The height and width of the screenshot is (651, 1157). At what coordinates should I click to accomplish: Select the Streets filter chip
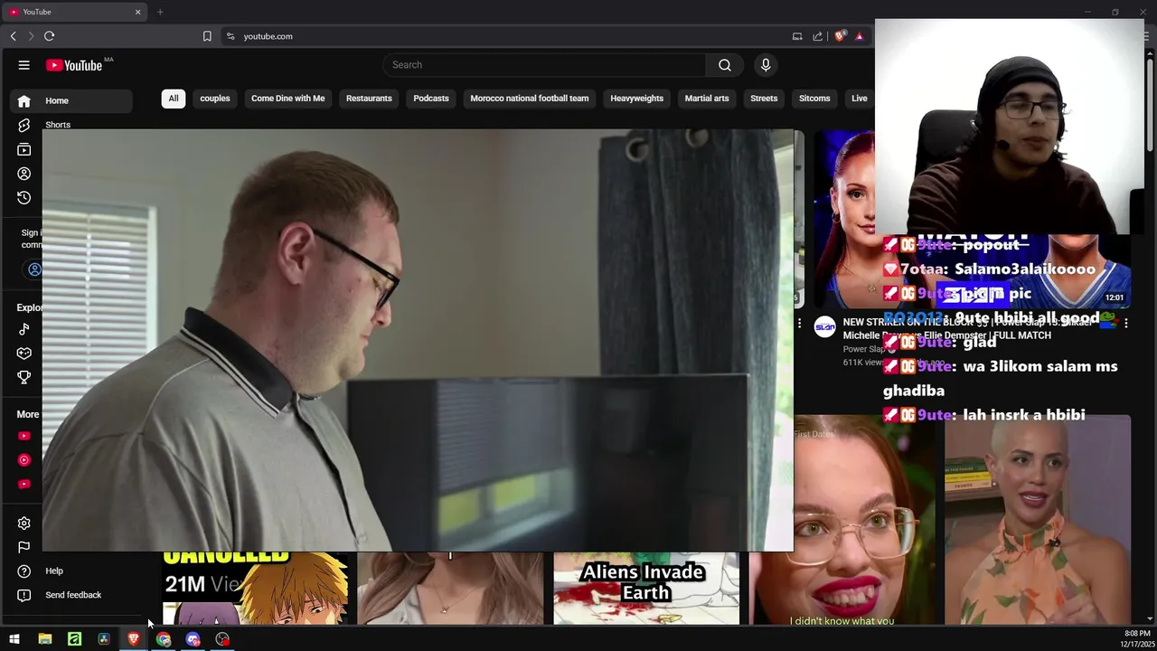(x=764, y=99)
